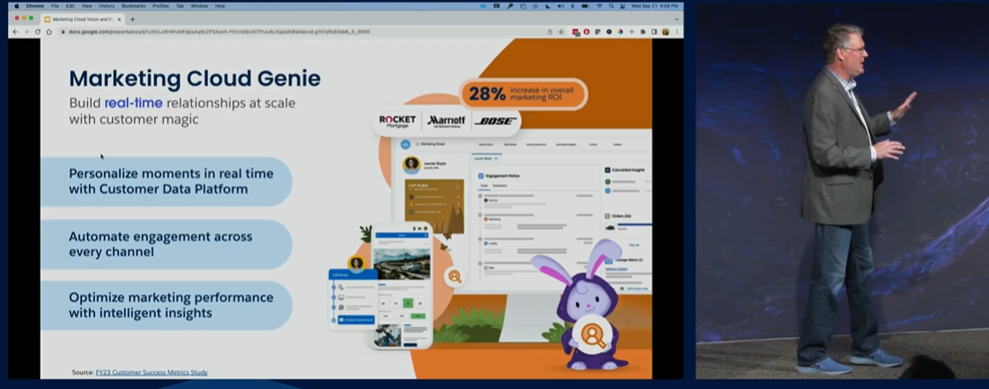Select Optimize marketing performance box
Screen dimensions: 989x389
click(x=167, y=305)
